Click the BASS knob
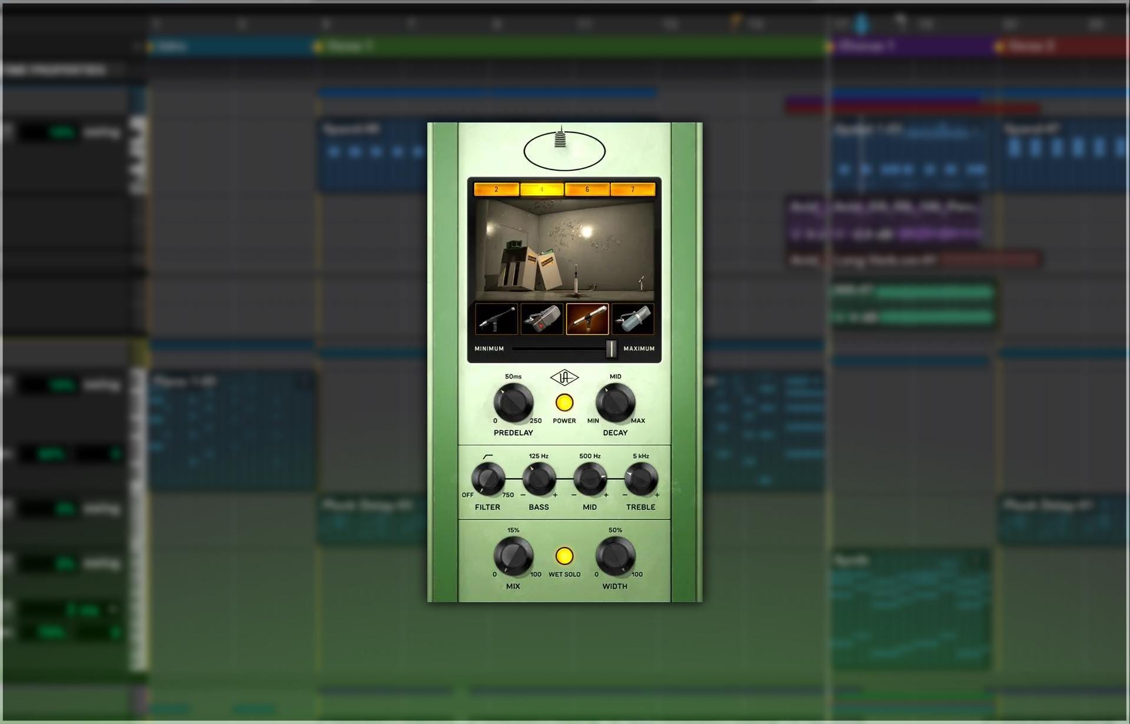1130x724 pixels. click(x=539, y=479)
